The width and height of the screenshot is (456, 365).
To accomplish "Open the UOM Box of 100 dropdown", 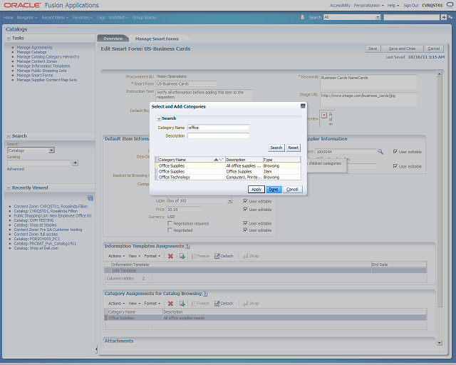I will coord(229,201).
